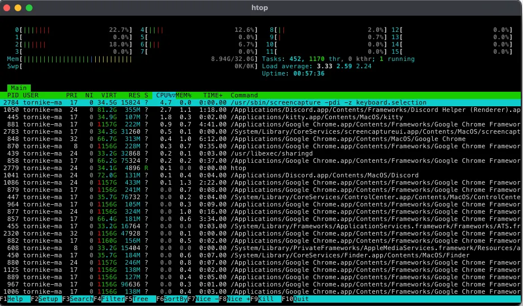Click the Command column header
Viewport: 523px width, 306px height.
pyautogui.click(x=244, y=95)
